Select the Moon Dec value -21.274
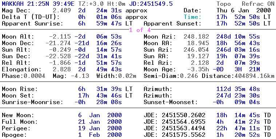Image resolution: width=276 pixels, height=139 pixels. pyautogui.click(x=58, y=43)
